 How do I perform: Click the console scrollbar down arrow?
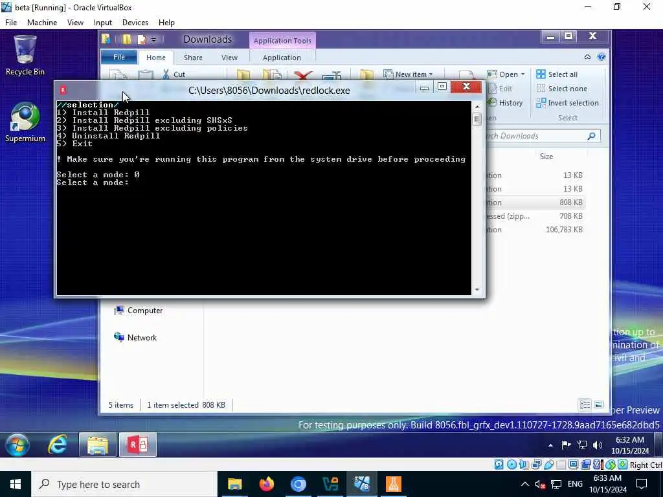(477, 289)
